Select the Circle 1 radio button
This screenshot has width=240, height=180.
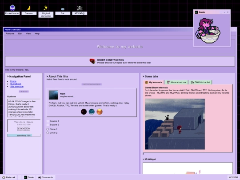click(48, 129)
